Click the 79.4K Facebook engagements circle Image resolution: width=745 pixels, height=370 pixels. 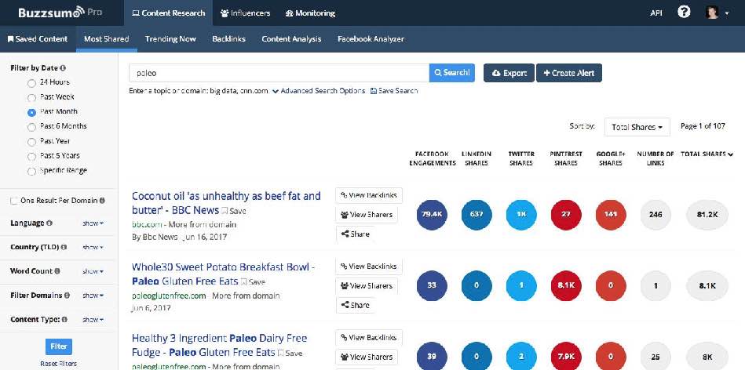(432, 214)
